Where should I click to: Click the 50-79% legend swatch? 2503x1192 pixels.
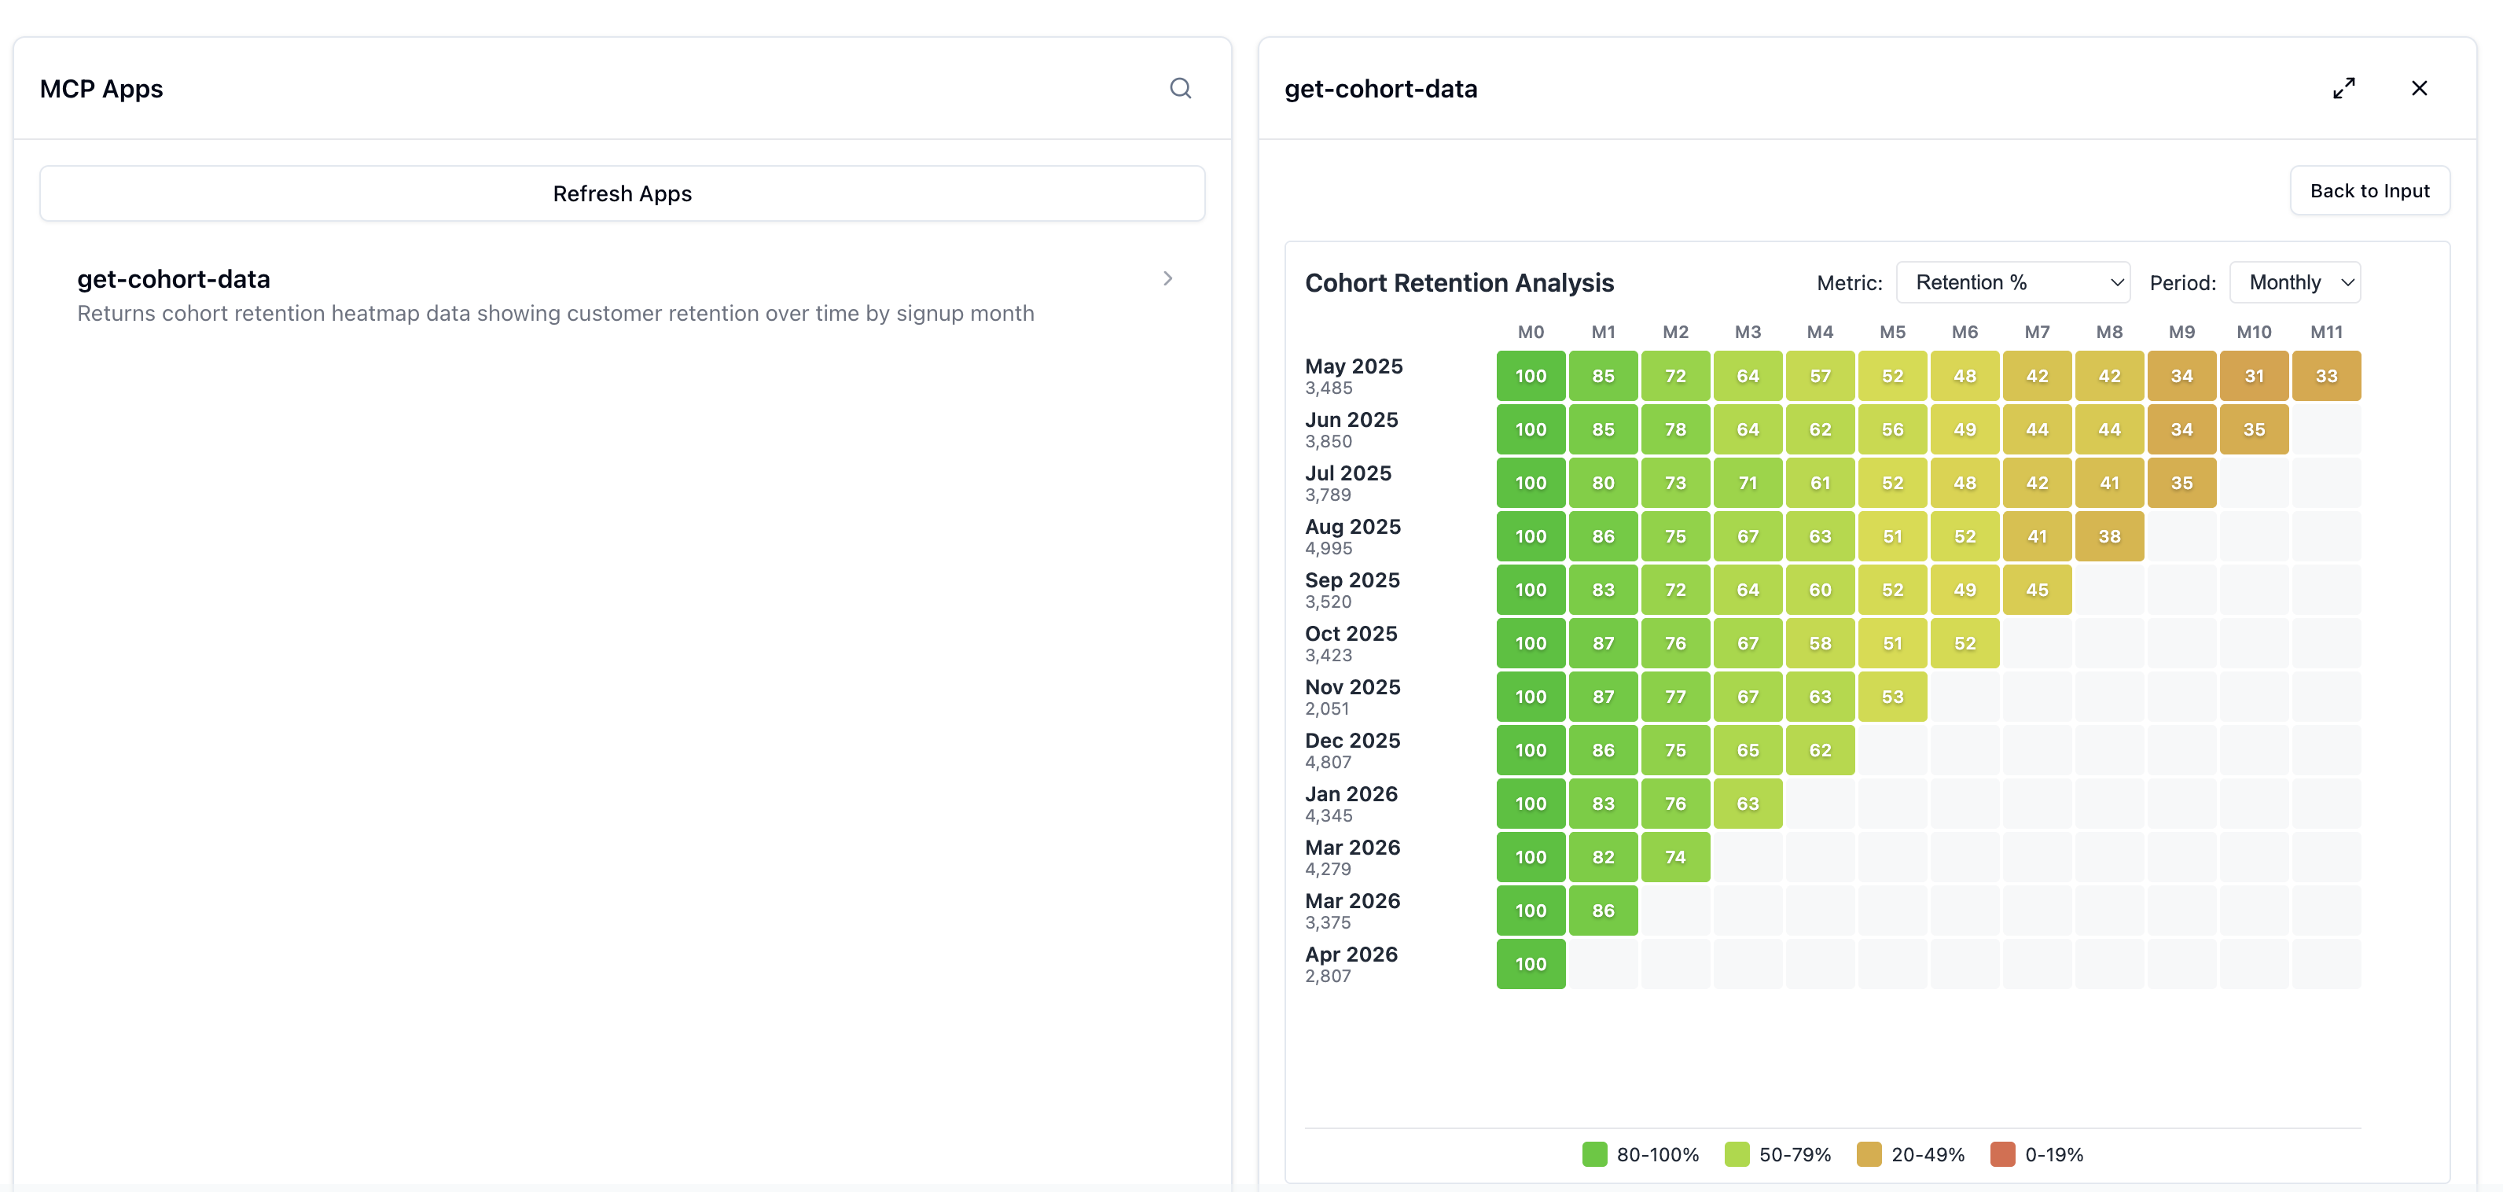[1737, 1154]
